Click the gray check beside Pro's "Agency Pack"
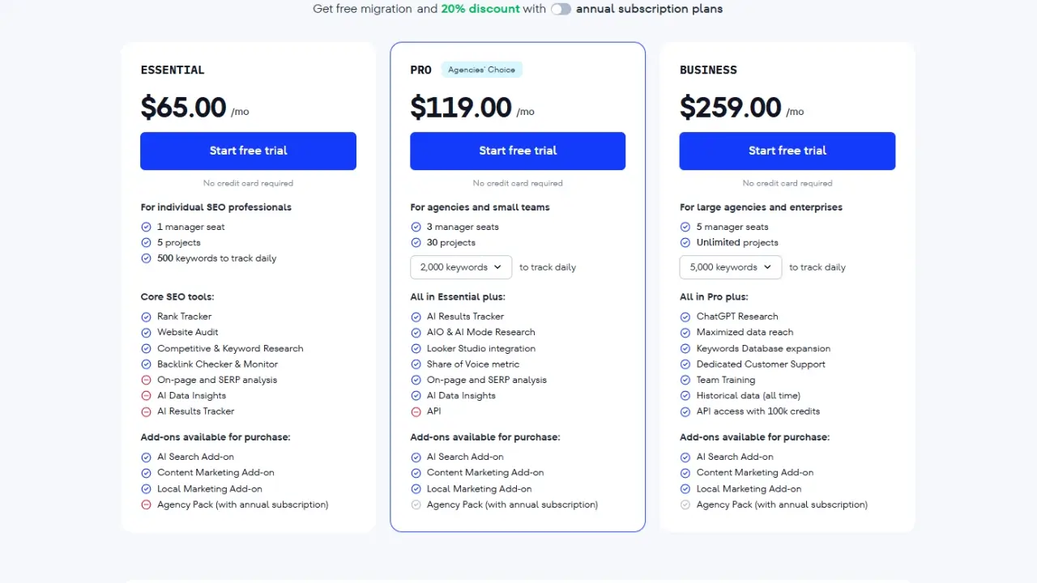Screen dimensions: 1037x583 click(x=416, y=504)
